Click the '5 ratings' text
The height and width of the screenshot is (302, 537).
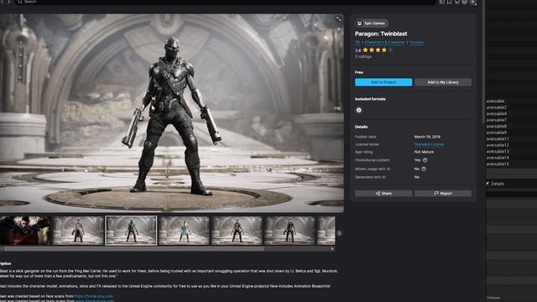(363, 56)
